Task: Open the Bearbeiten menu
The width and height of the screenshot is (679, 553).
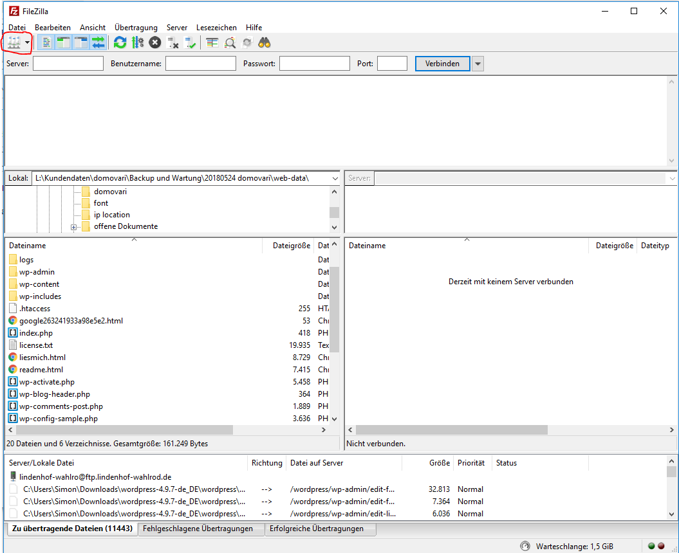Action: pos(53,27)
